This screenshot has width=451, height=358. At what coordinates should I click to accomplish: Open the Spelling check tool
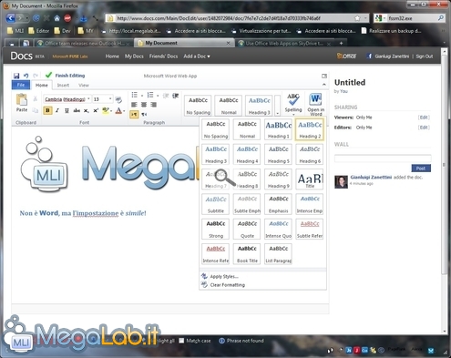293,104
